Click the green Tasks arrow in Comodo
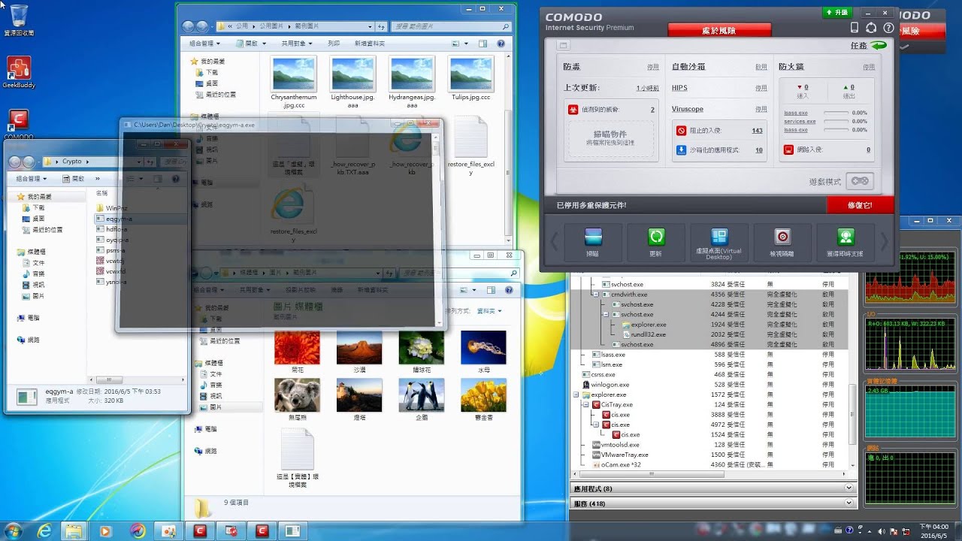962x541 pixels. click(x=879, y=46)
